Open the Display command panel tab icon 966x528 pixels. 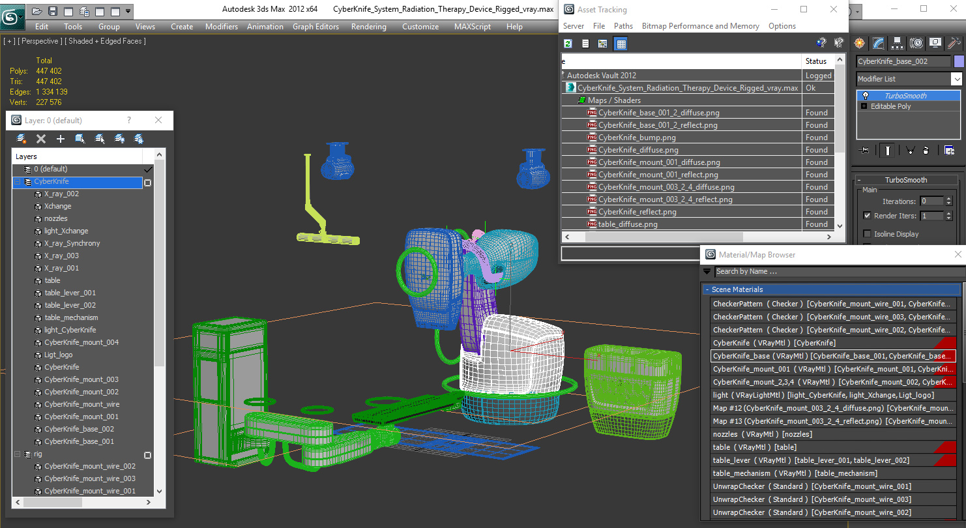935,43
